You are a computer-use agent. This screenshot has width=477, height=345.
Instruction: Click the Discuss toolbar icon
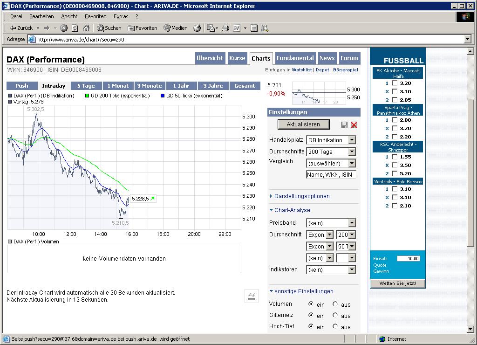[x=254, y=28]
